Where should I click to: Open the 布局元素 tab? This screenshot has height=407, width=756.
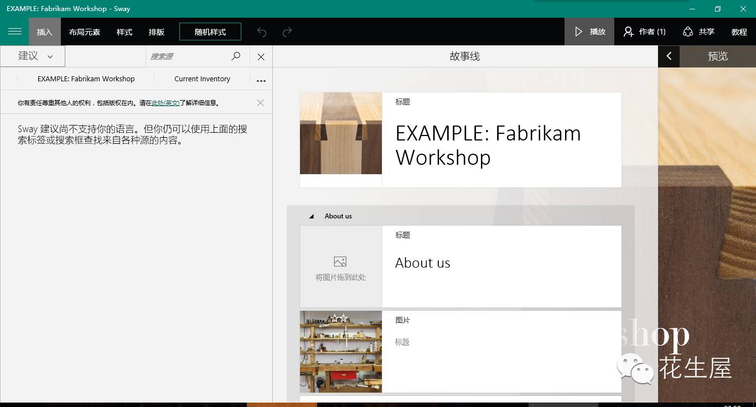[x=85, y=32]
